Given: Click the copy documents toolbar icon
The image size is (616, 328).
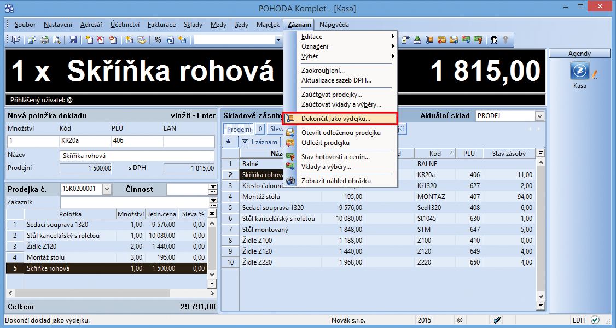Looking at the screenshot, I should (32, 39).
